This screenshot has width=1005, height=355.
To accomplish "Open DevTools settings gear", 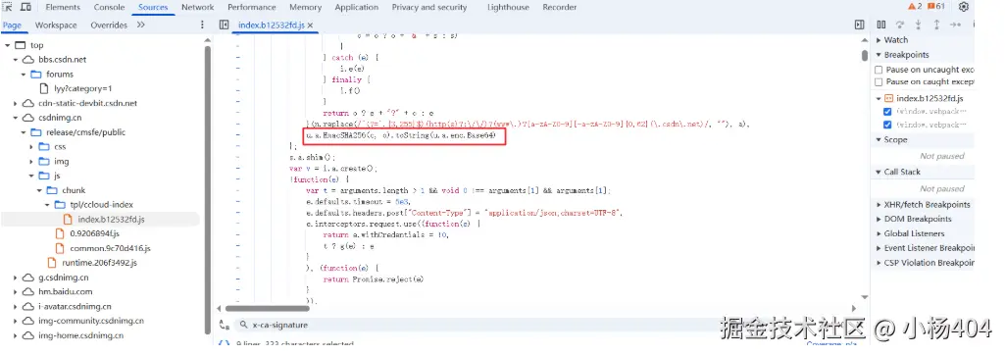I will 964,7.
